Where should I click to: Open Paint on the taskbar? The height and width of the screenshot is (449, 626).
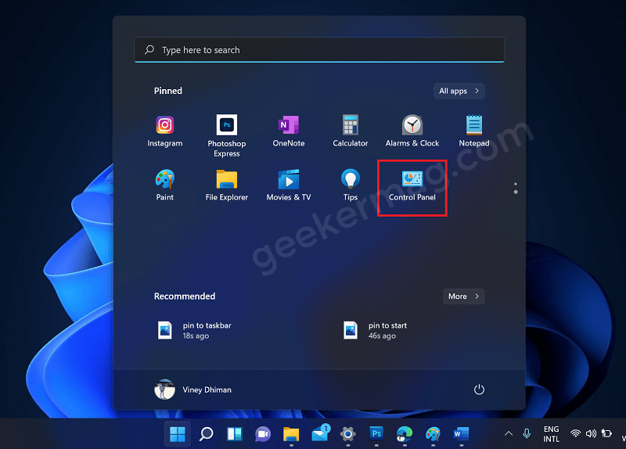tap(433, 434)
